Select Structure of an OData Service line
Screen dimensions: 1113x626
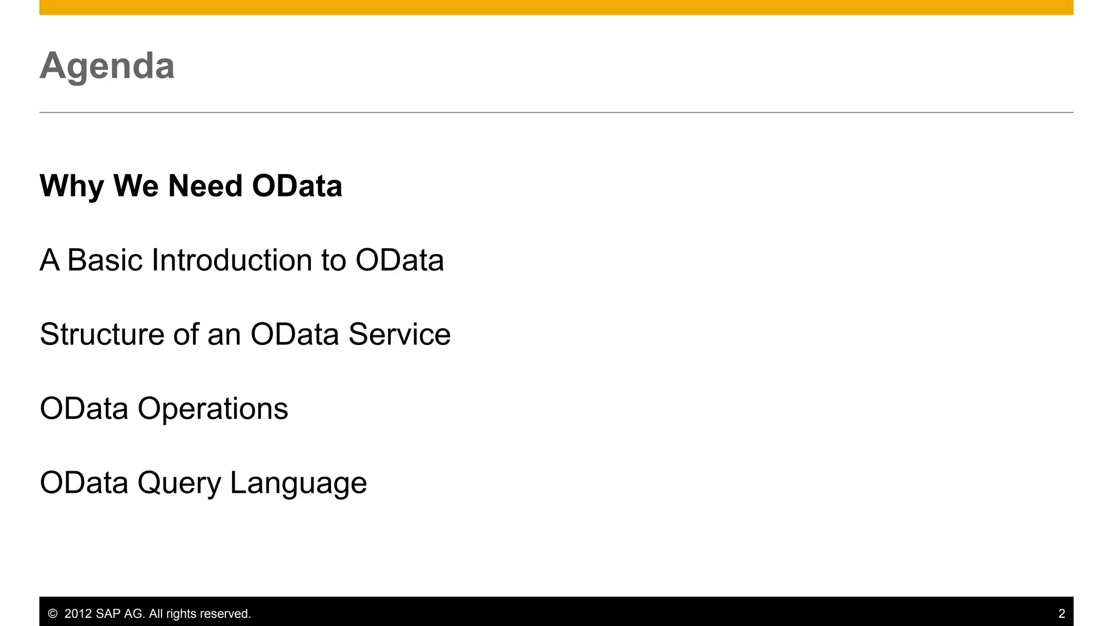point(245,334)
